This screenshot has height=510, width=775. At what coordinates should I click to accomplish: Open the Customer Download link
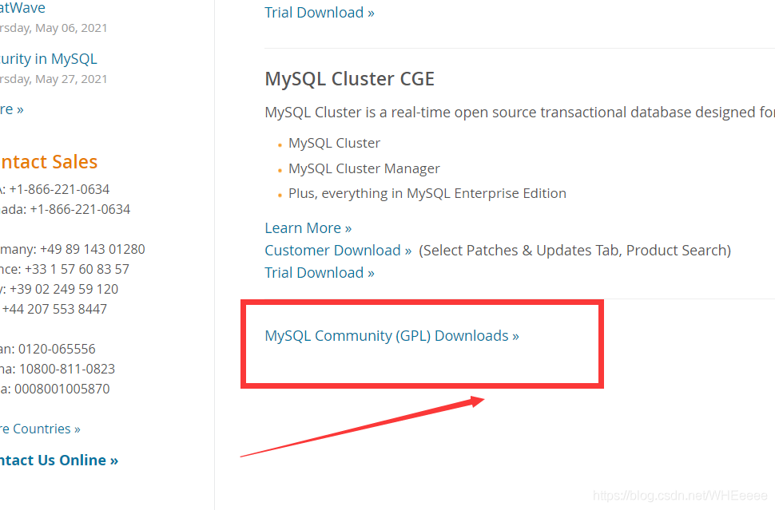pyautogui.click(x=338, y=251)
